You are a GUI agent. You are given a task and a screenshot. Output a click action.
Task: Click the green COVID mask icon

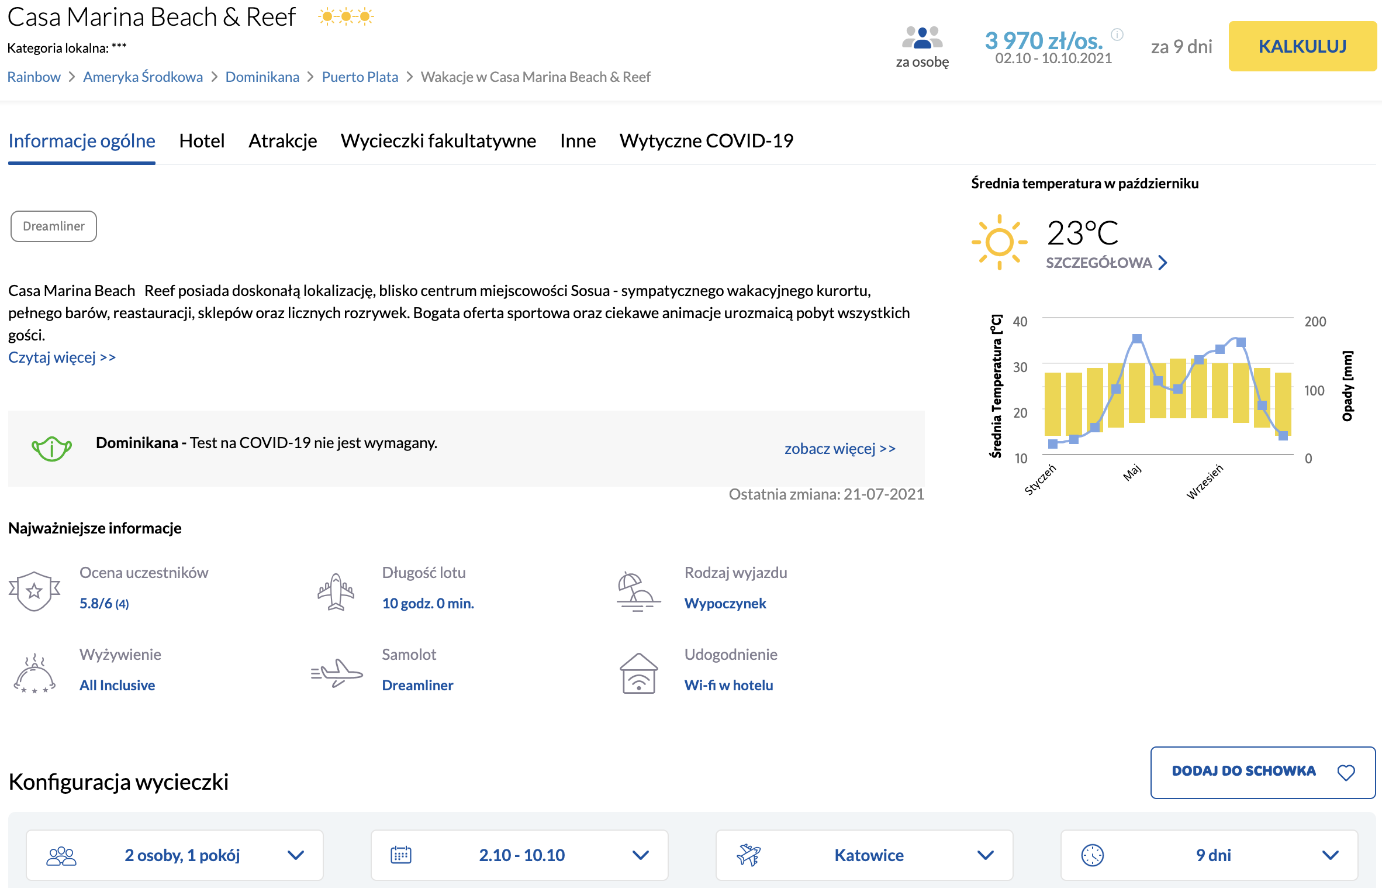(51, 449)
